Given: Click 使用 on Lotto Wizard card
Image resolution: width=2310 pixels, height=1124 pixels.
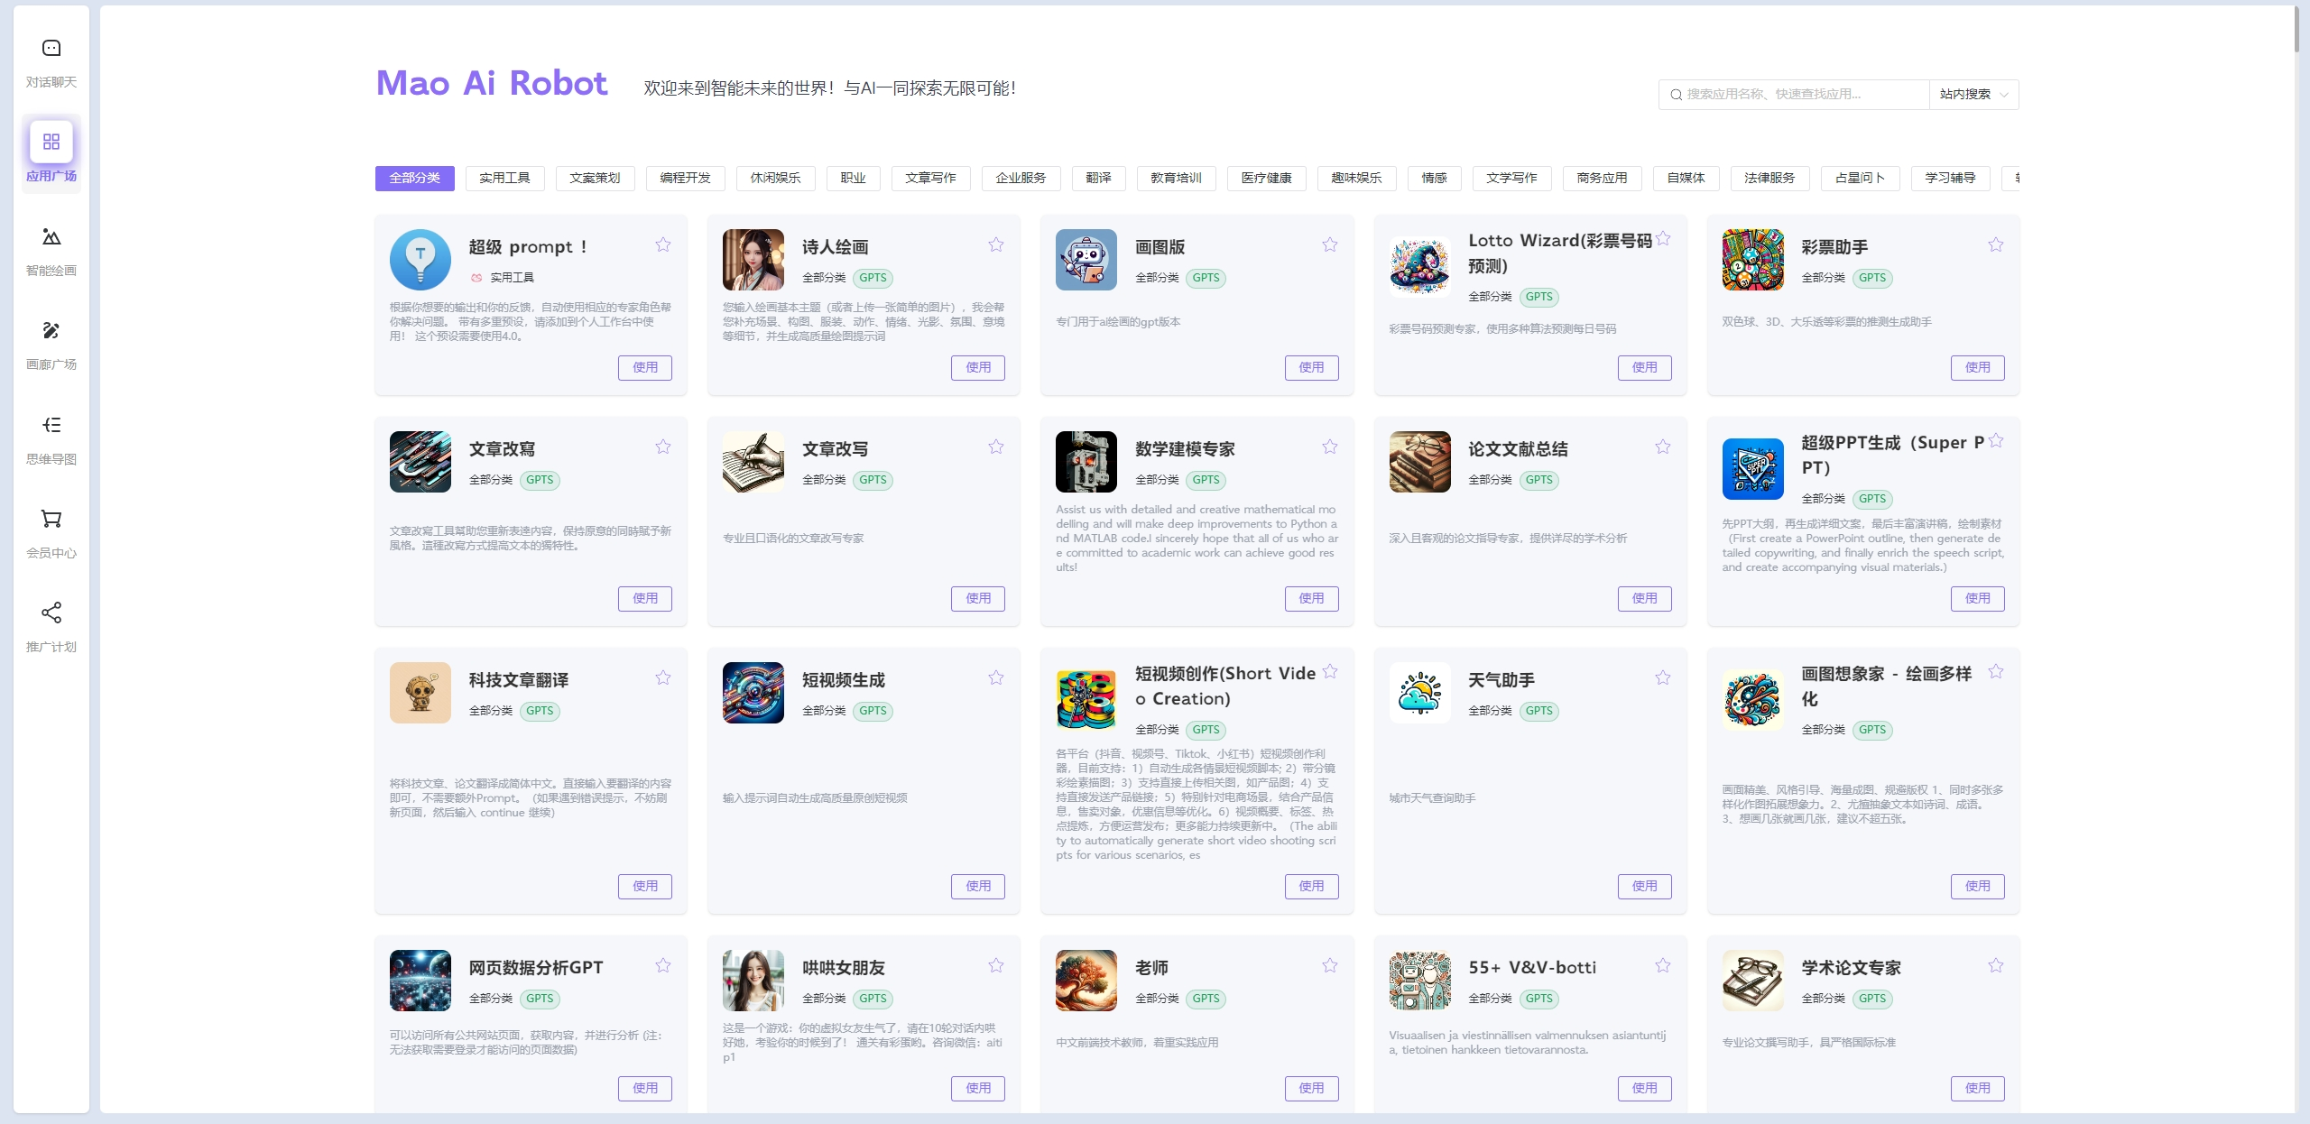Looking at the screenshot, I should 1645,368.
